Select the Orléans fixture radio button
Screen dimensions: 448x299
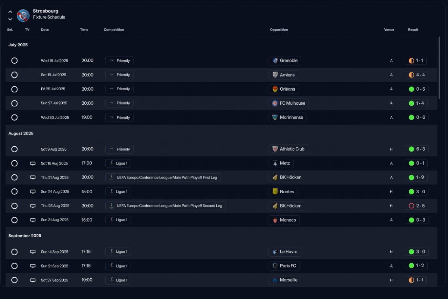(x=14, y=89)
